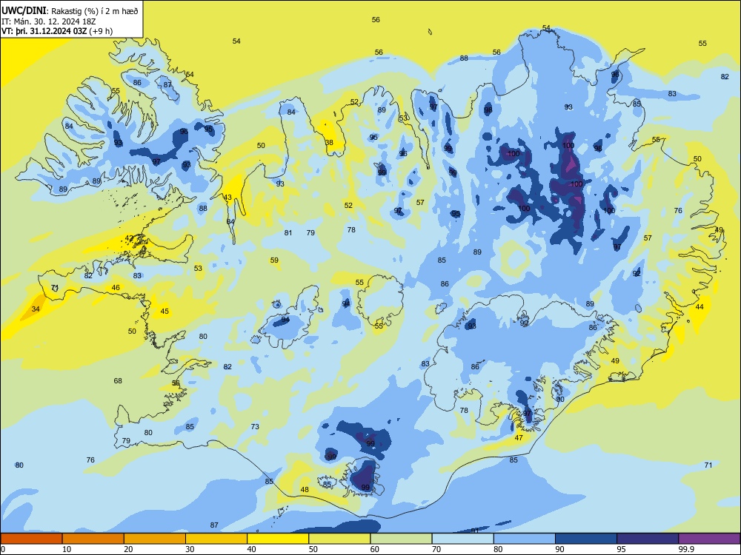Click the legend tick label '60'

(375, 549)
